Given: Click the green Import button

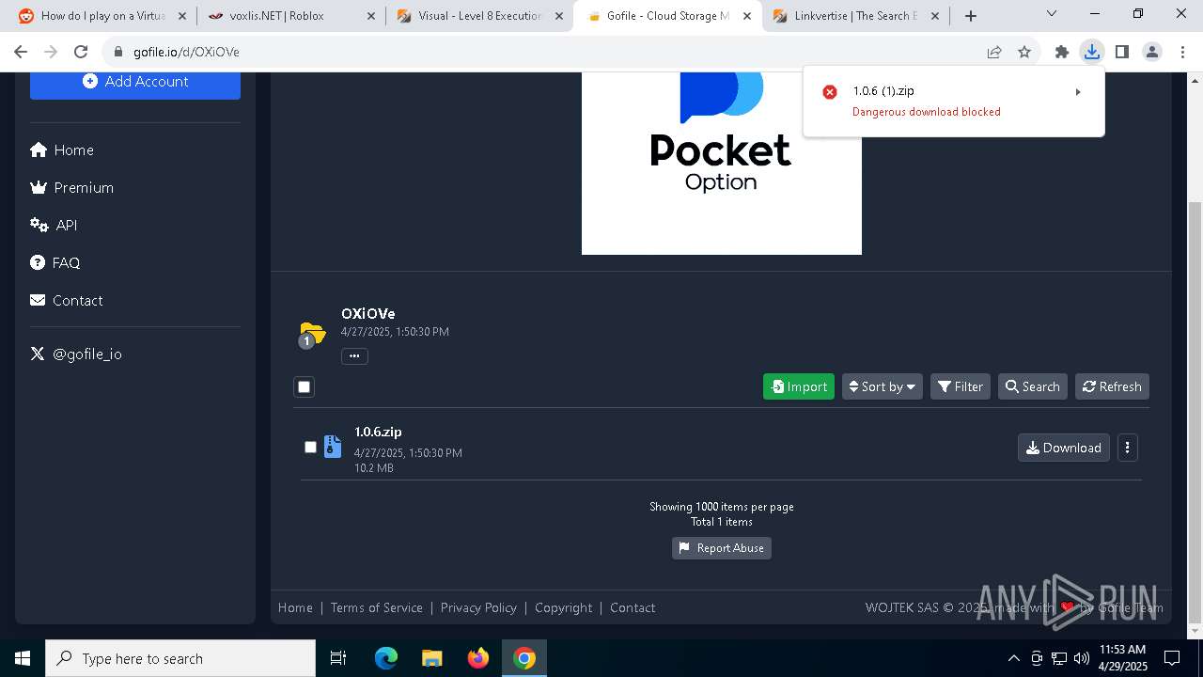Looking at the screenshot, I should [x=799, y=386].
